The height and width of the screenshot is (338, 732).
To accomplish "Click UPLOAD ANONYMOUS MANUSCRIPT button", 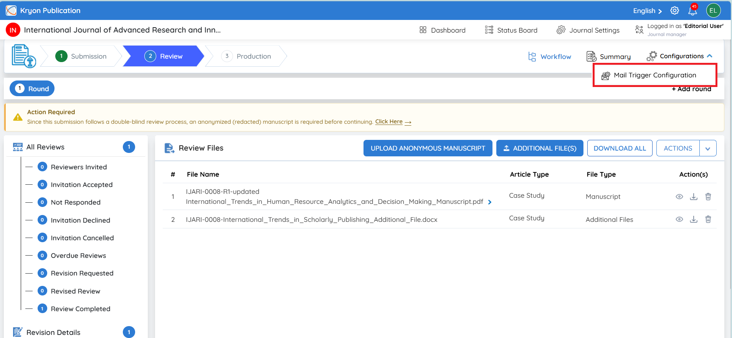I will (x=428, y=148).
